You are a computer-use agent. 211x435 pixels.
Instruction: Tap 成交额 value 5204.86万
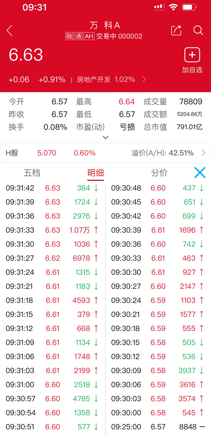click(190, 114)
